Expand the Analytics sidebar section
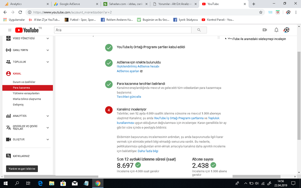 coord(48,116)
